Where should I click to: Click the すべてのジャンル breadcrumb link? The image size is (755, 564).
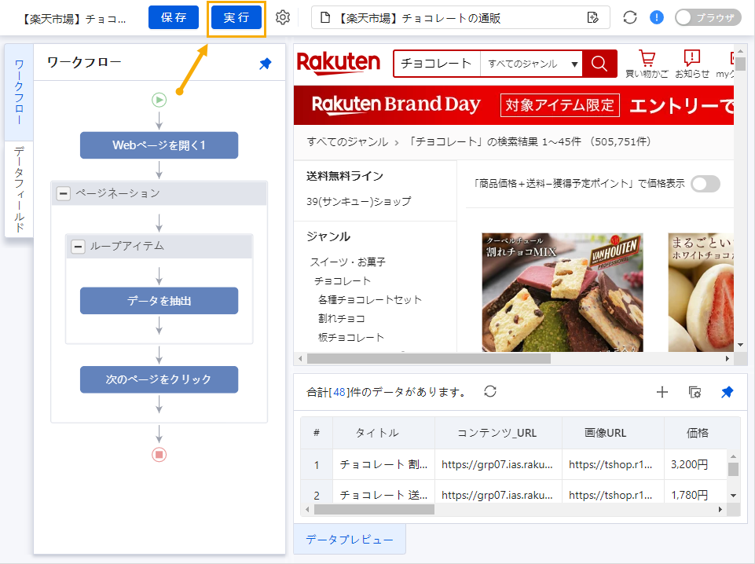pyautogui.click(x=347, y=142)
